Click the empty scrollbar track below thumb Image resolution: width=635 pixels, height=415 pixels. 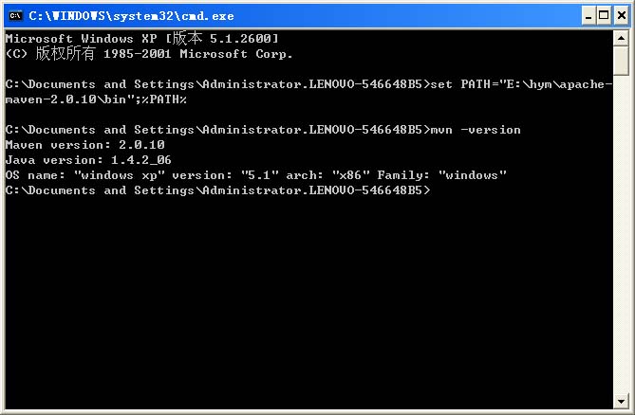pyautogui.click(x=621, y=234)
